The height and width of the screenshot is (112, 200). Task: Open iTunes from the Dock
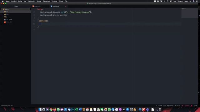117,110
